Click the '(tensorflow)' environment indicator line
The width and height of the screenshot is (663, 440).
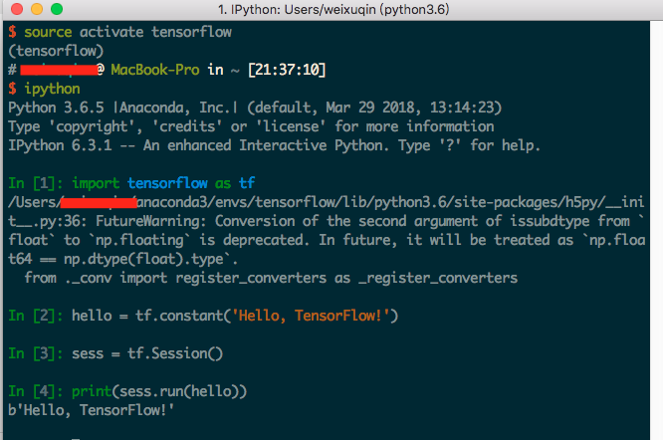point(56,51)
